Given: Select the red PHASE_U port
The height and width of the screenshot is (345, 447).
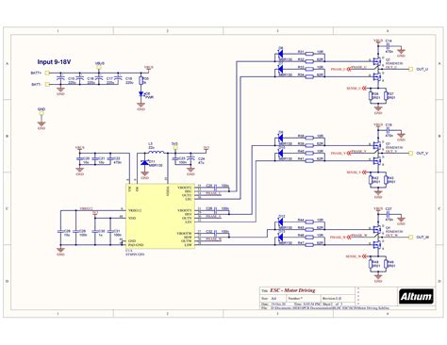Looking at the screenshot, I should [340, 69].
